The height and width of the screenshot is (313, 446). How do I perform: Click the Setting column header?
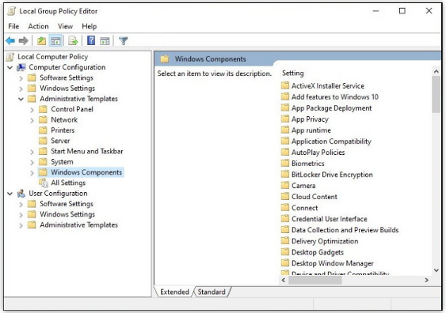pyautogui.click(x=292, y=74)
